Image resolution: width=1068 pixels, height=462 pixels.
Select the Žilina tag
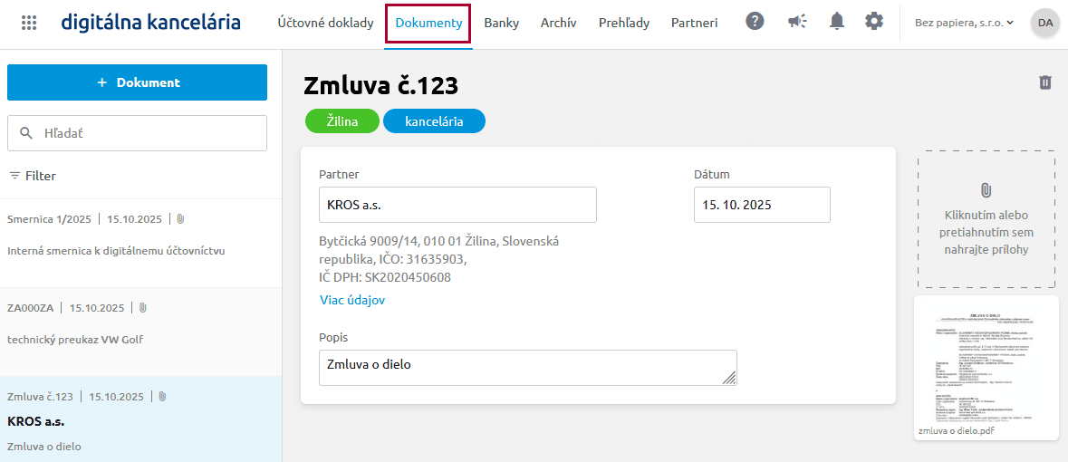tap(342, 121)
